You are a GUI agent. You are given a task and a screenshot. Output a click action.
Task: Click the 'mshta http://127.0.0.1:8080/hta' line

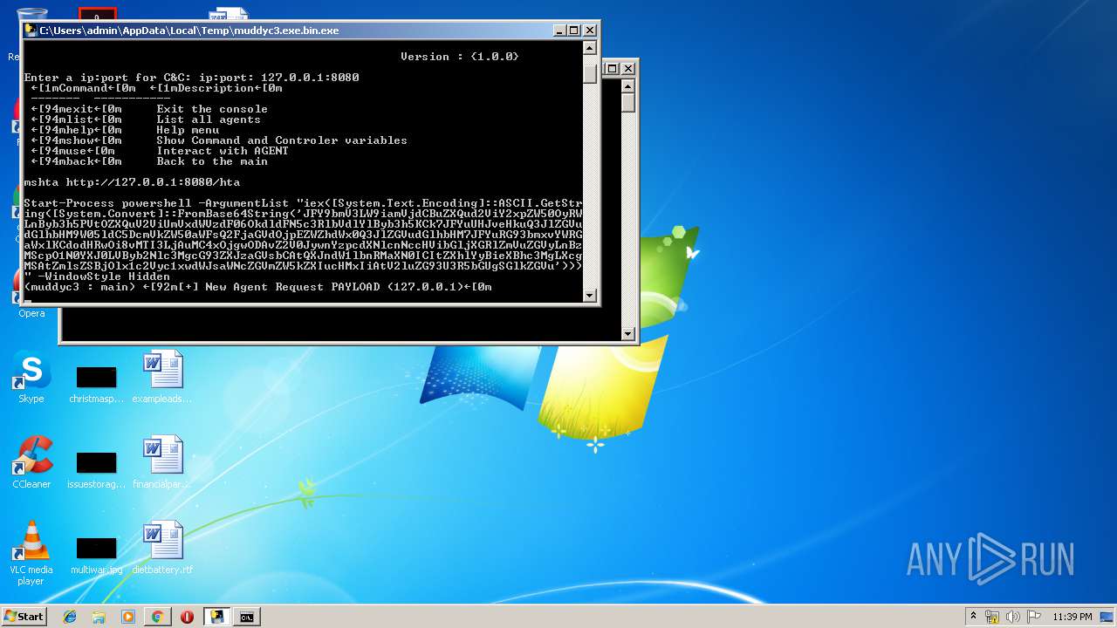coord(132,182)
